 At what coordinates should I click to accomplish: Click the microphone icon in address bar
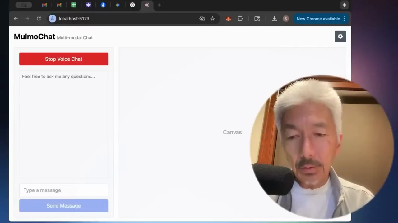tap(52, 19)
